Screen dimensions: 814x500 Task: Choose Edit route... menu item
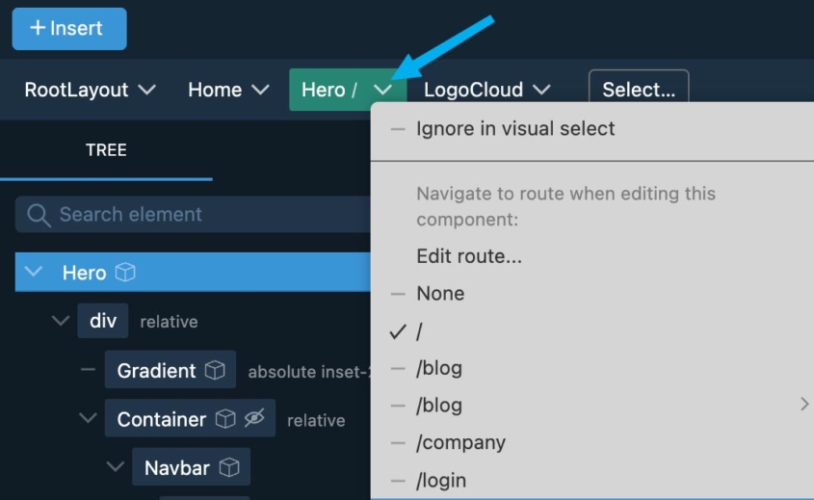469,256
